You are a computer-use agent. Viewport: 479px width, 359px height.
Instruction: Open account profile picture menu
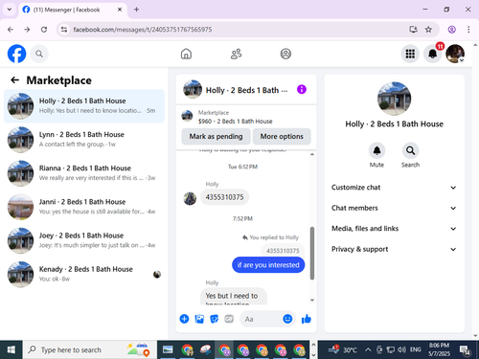[x=455, y=54]
